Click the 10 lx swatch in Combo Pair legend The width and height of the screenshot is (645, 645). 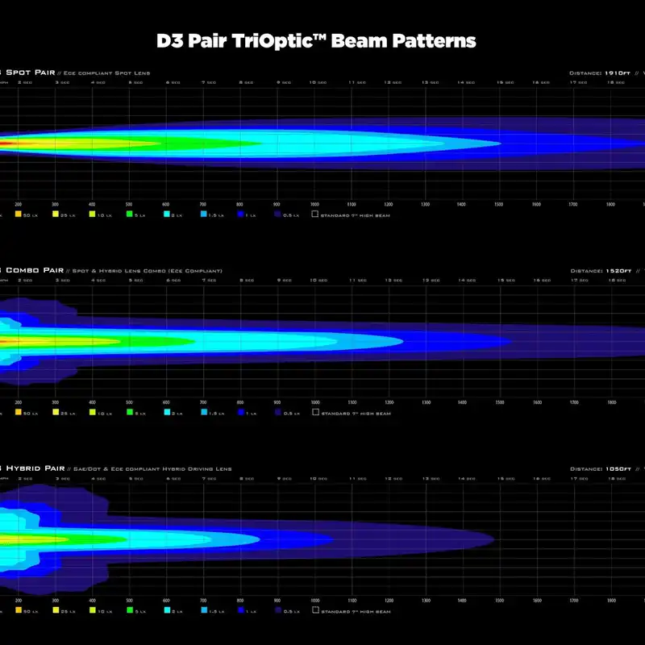pos(93,412)
